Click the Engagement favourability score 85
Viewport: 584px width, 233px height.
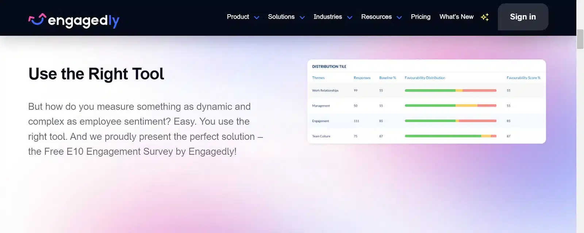[x=508, y=121]
